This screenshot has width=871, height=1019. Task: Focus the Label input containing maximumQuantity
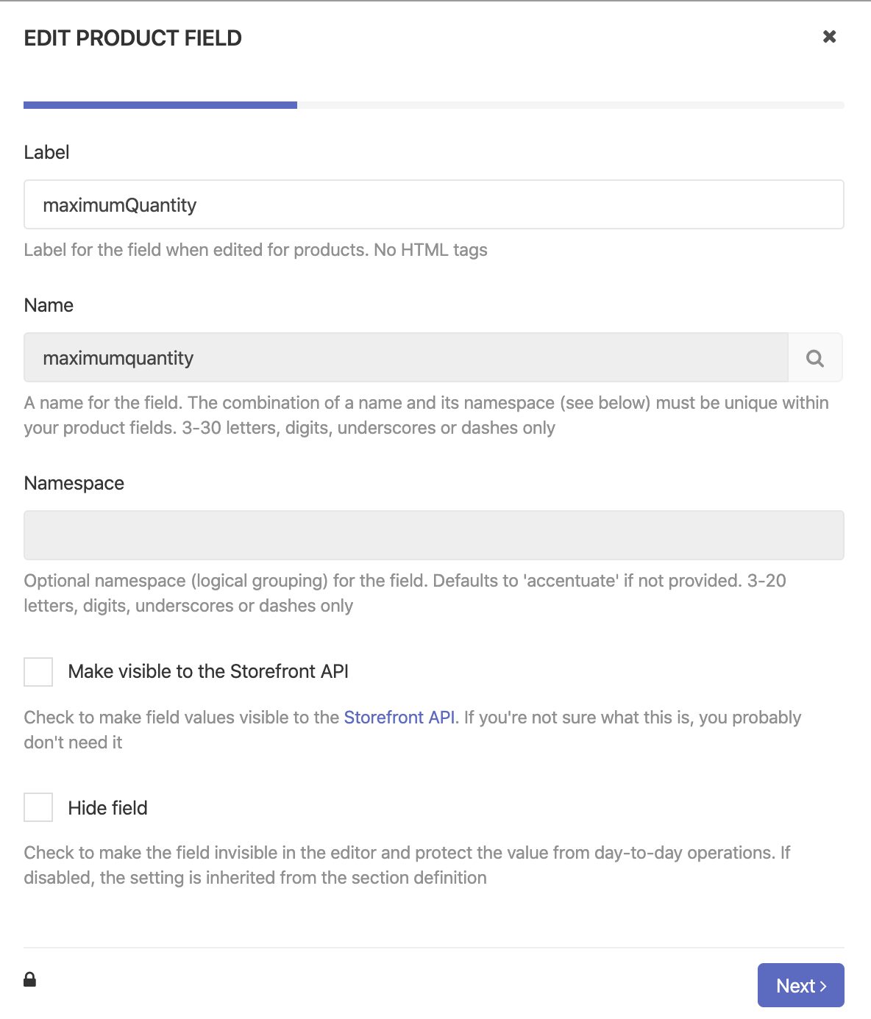coord(433,205)
